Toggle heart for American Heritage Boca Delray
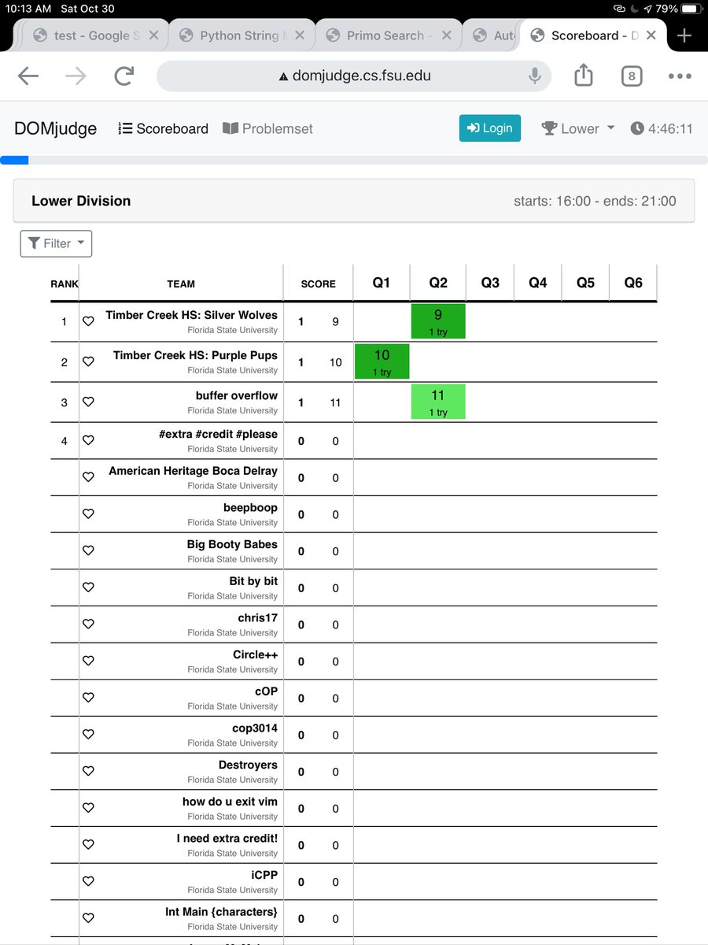 (88, 477)
